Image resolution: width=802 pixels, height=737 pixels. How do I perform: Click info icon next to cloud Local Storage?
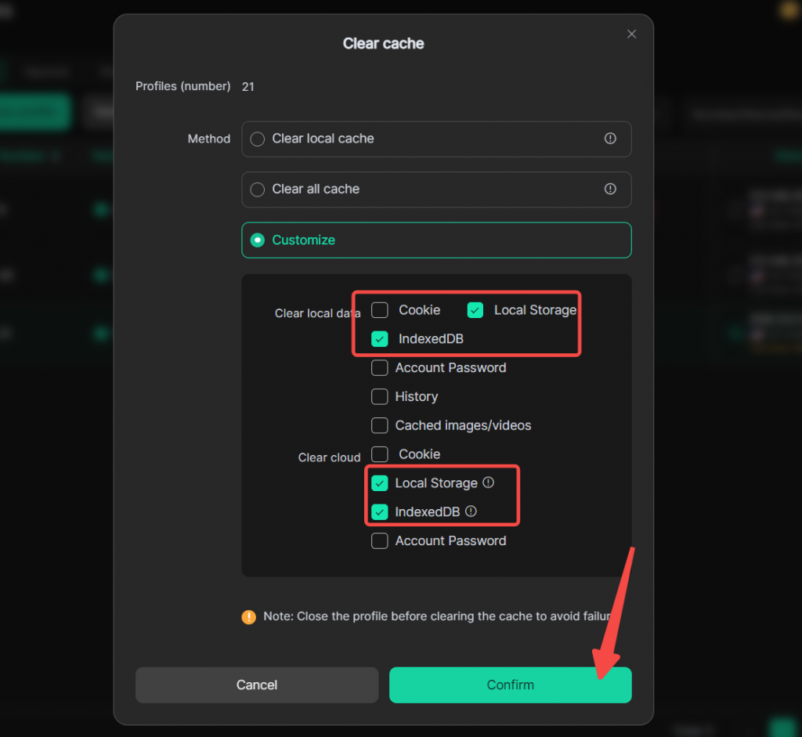click(489, 482)
